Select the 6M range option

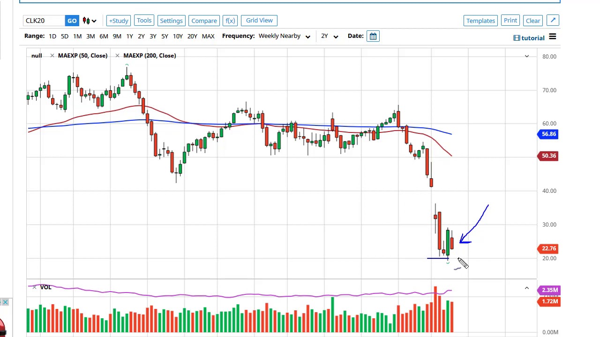click(x=104, y=36)
